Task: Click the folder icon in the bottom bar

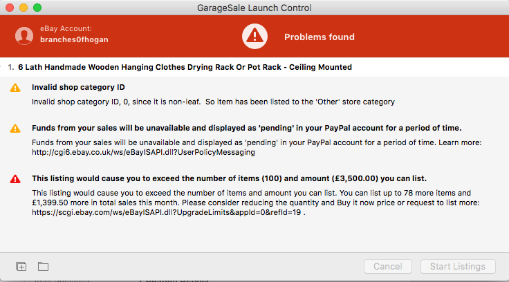Action: pyautogui.click(x=43, y=266)
